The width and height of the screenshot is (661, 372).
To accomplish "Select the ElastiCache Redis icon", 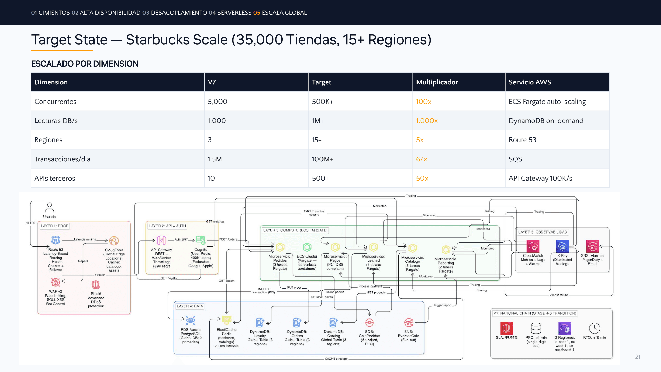I will [226, 320].
